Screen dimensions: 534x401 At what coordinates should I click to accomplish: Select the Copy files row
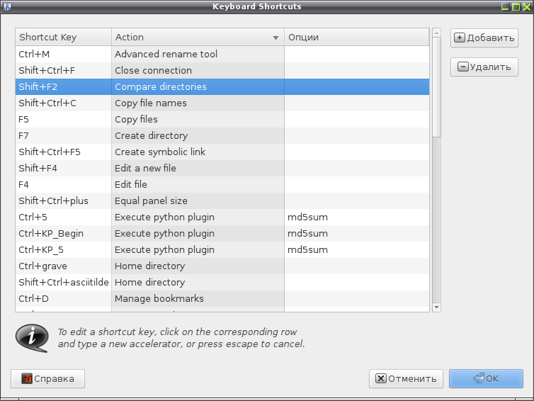click(x=222, y=120)
